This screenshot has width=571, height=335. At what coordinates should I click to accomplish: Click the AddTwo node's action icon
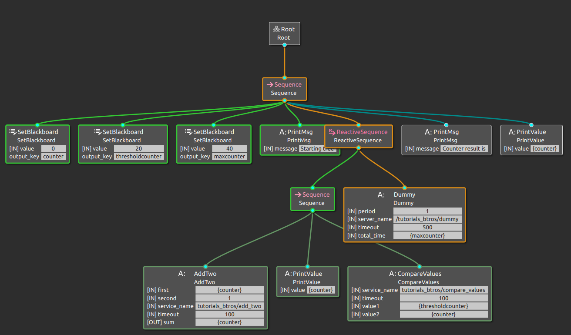[181, 274]
